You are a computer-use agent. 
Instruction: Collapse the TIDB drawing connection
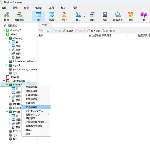(x=4, y=81)
